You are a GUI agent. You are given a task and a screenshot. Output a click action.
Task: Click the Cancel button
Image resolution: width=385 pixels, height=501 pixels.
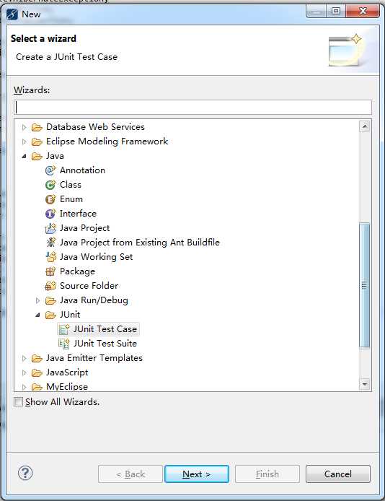[338, 474]
